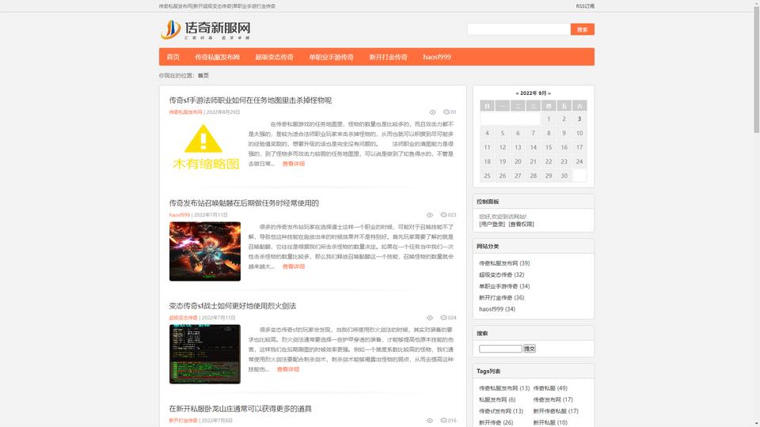This screenshot has height=427, width=760.
Task: Open sidebar category 单职业手游传奇 (34)
Action: 504,286
